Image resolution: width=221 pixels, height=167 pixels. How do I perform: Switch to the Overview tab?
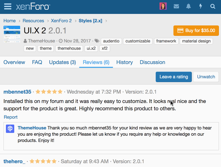(14, 62)
